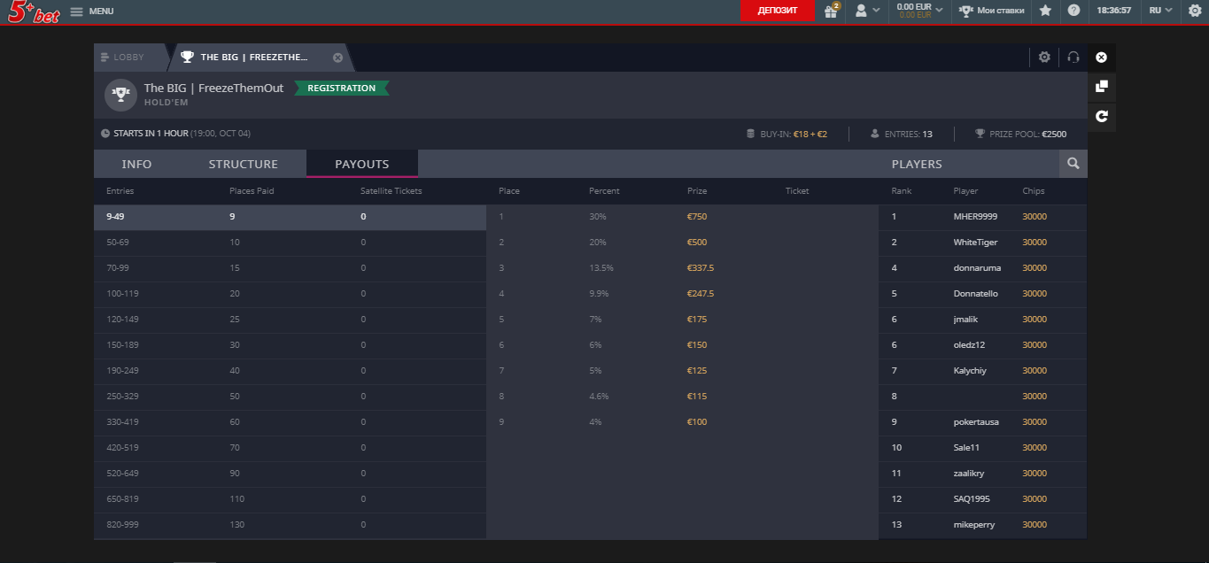1209x563 pixels.
Task: Select the 9-49 entries row
Action: click(291, 217)
